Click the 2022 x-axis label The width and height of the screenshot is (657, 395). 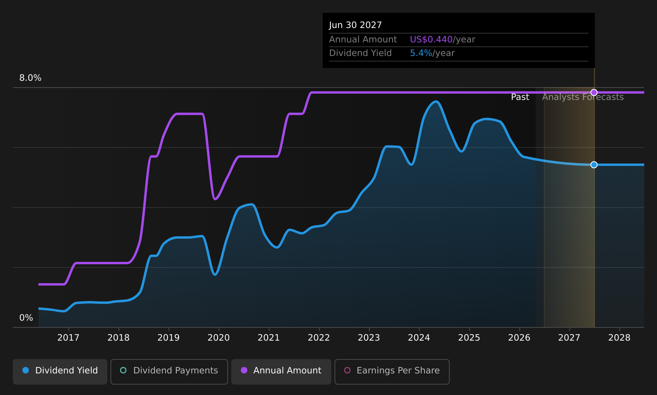[x=319, y=338]
